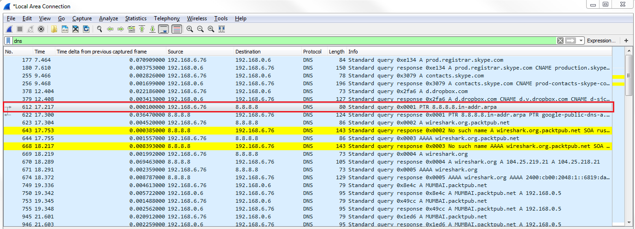Click the Find packet magnifier icon
The height and width of the screenshot is (229, 635).
(x=99, y=29)
